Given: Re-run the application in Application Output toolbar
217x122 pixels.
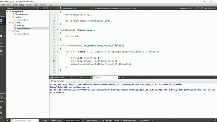Looking at the screenshot, I should tap(81, 78).
